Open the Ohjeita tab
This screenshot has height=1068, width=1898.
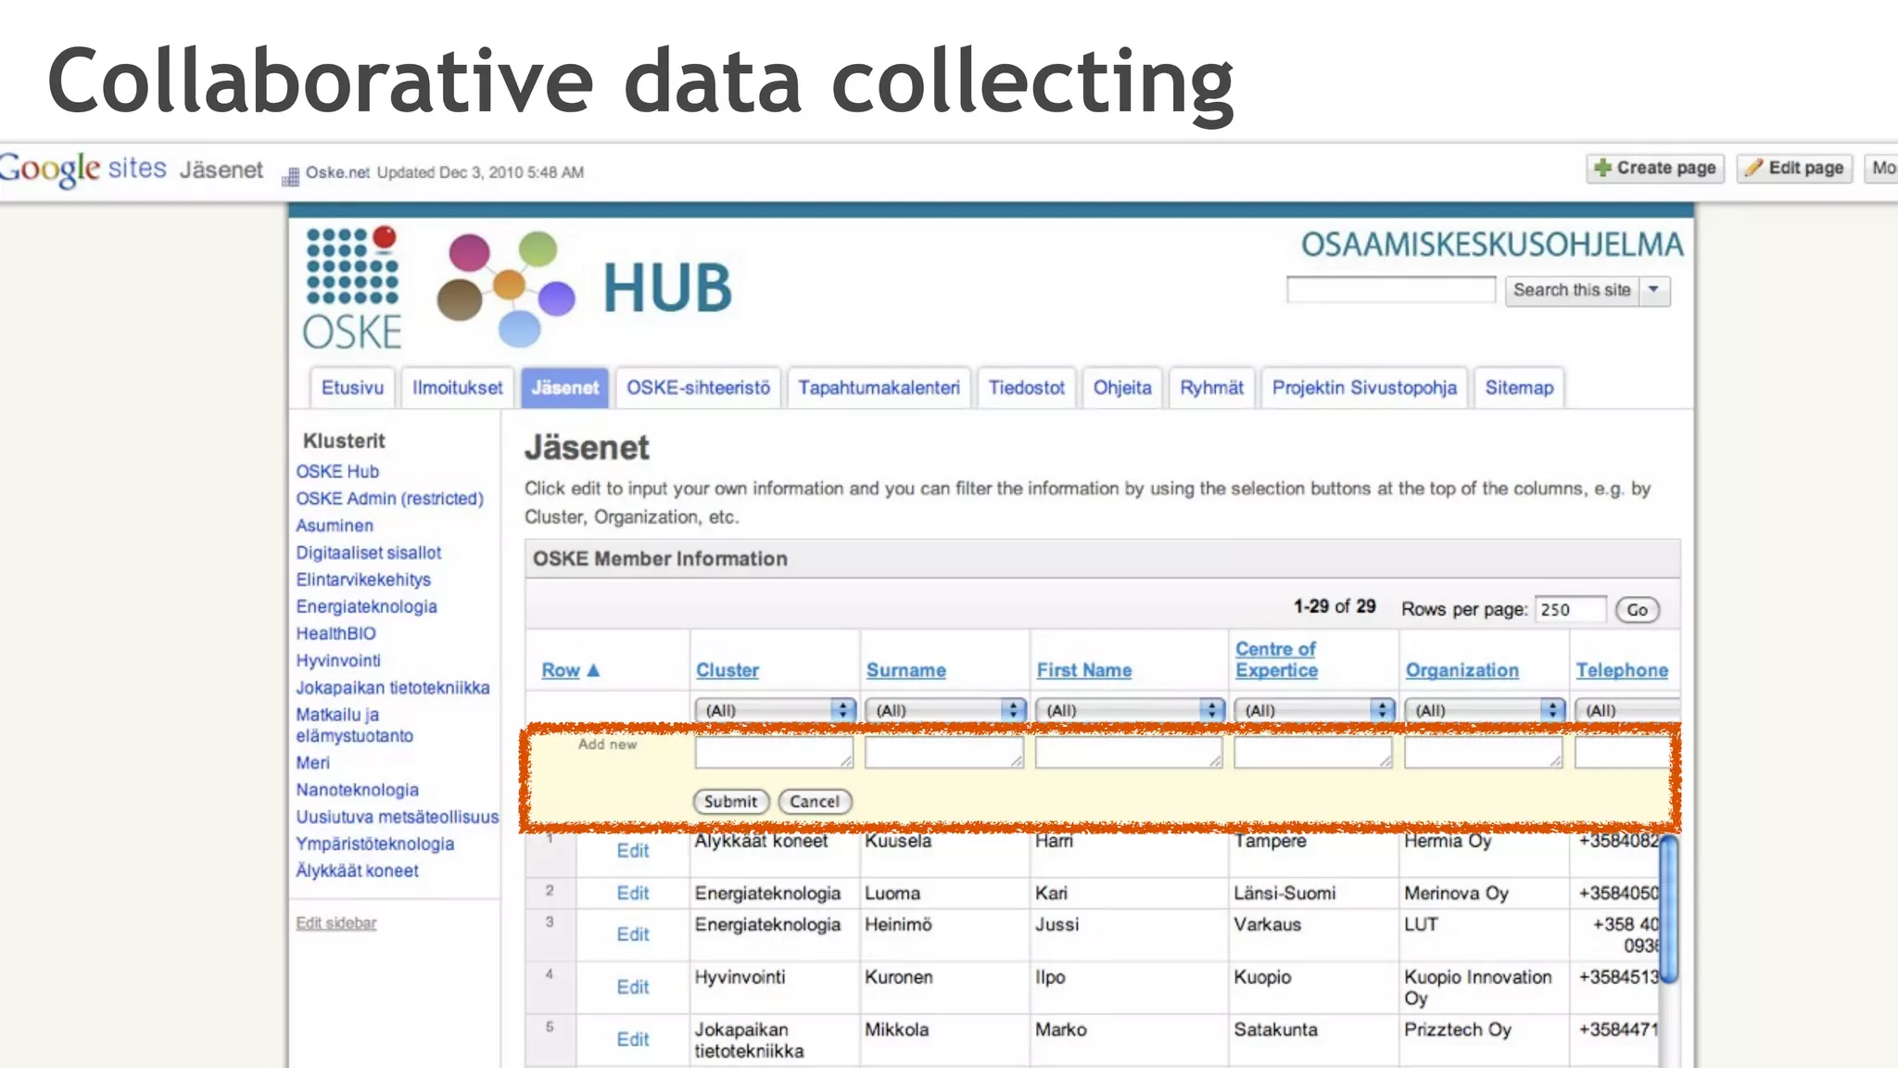click(x=1122, y=388)
